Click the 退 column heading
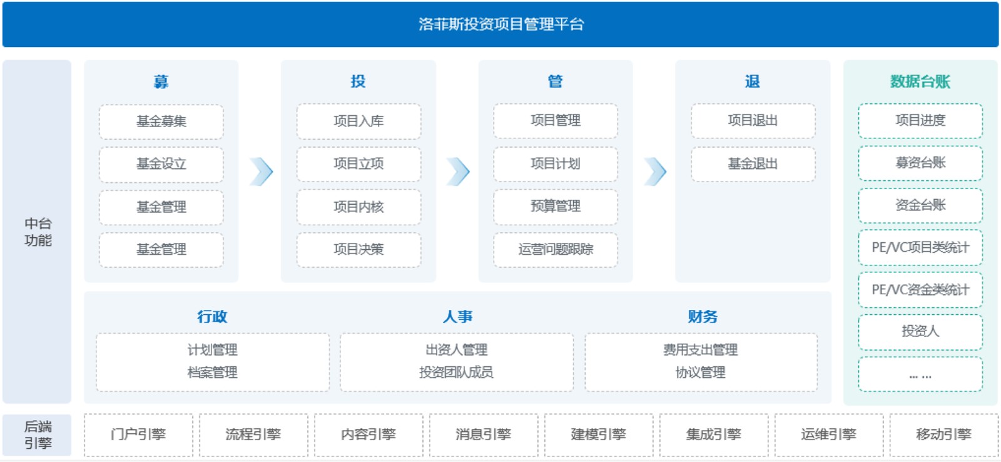 click(x=753, y=81)
